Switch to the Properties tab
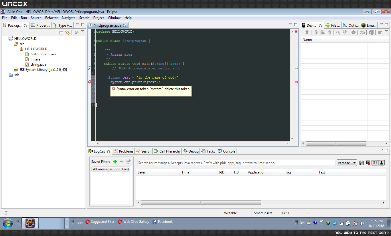Viewport: 391px width, 236px height. (x=41, y=25)
